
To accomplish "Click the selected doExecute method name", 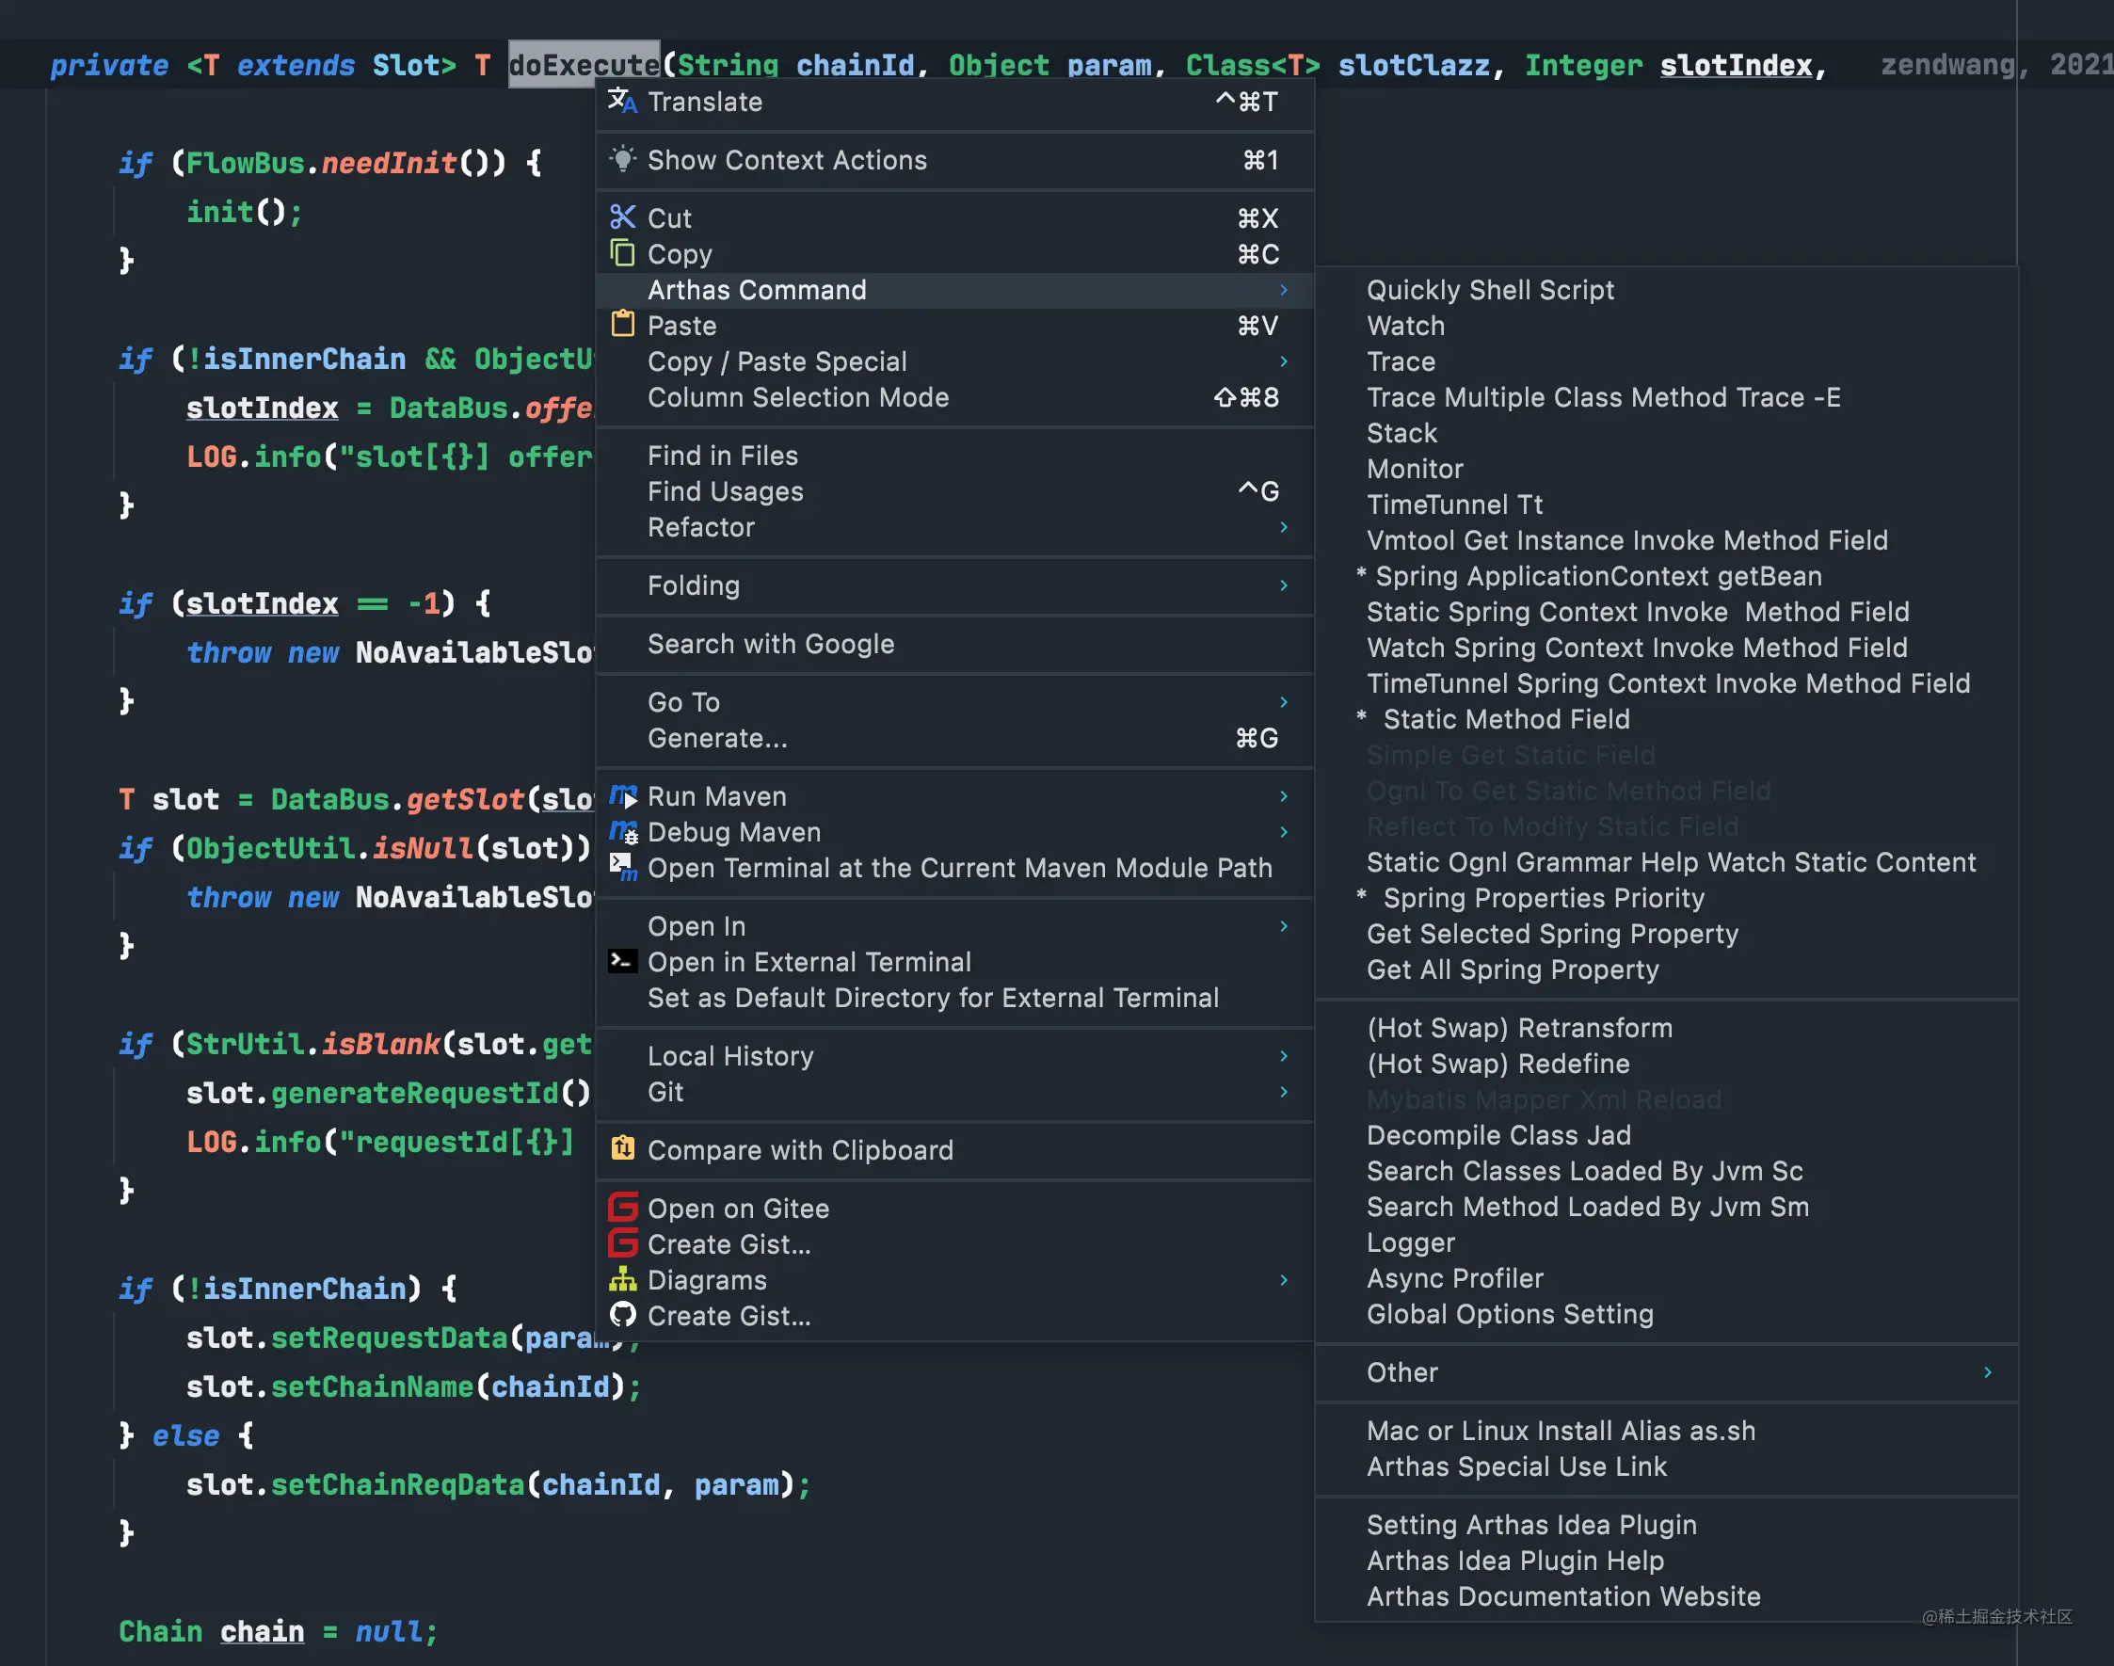I will [x=584, y=65].
